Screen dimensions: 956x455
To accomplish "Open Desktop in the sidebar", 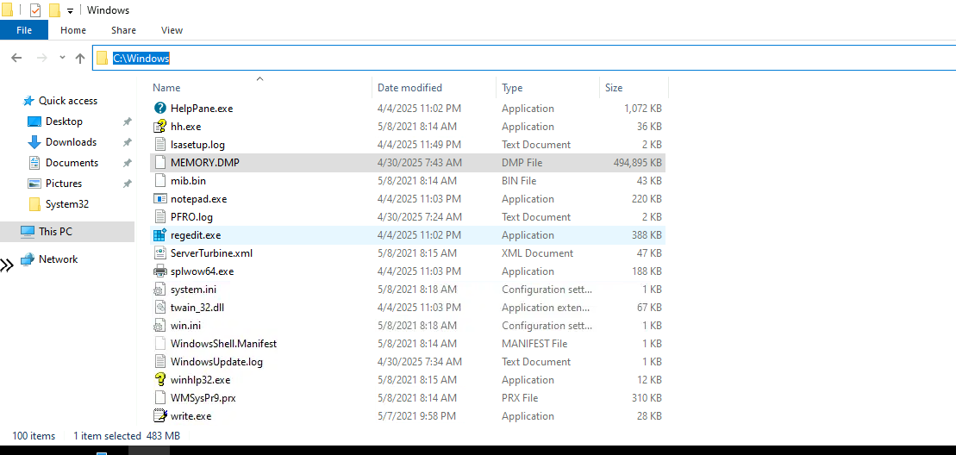I will tap(64, 122).
